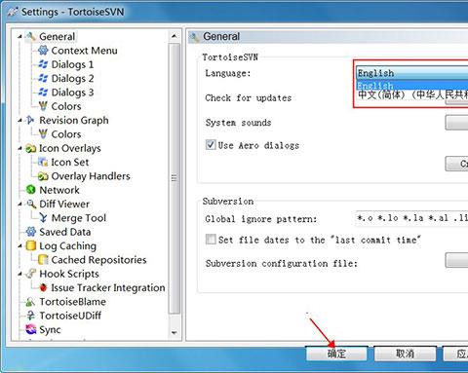Image resolution: width=468 pixels, height=373 pixels.
Task: Collapse the Hook Scripts tree node
Action: tap(19, 274)
